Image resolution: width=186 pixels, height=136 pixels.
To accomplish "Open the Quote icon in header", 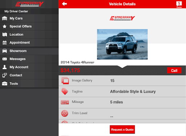I will (x=179, y=4).
